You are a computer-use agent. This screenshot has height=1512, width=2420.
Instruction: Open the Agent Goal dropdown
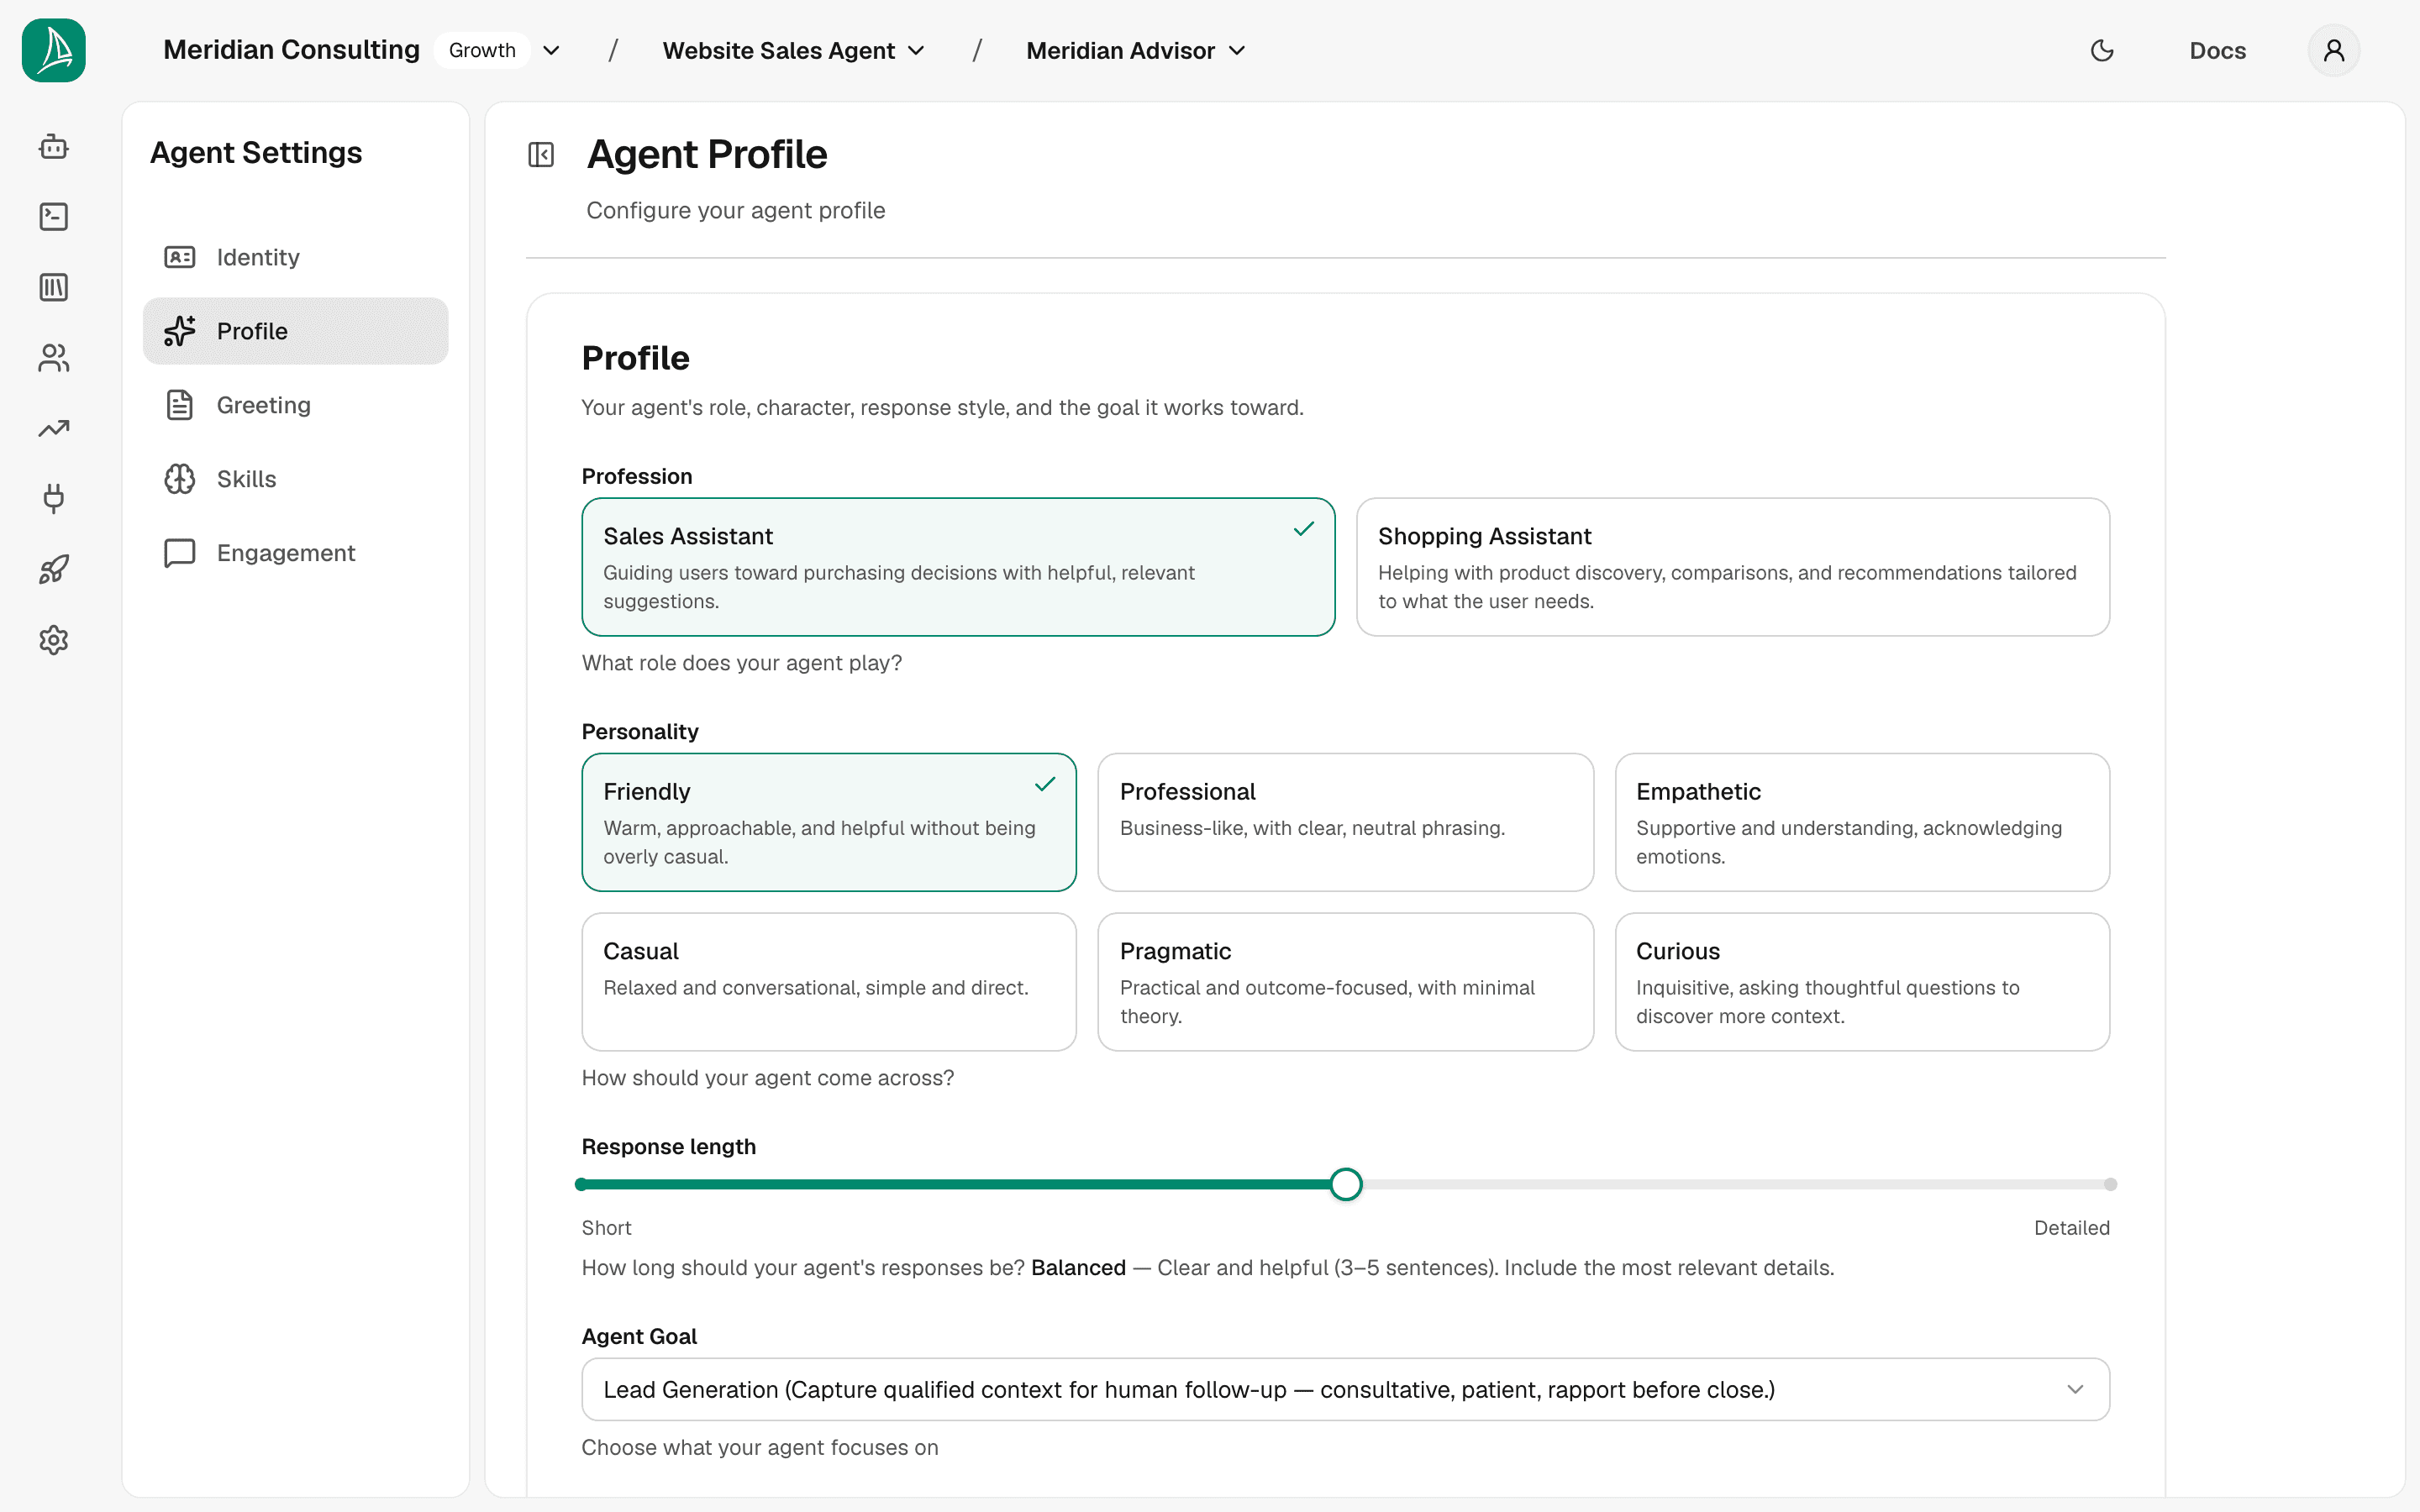click(x=1345, y=1389)
